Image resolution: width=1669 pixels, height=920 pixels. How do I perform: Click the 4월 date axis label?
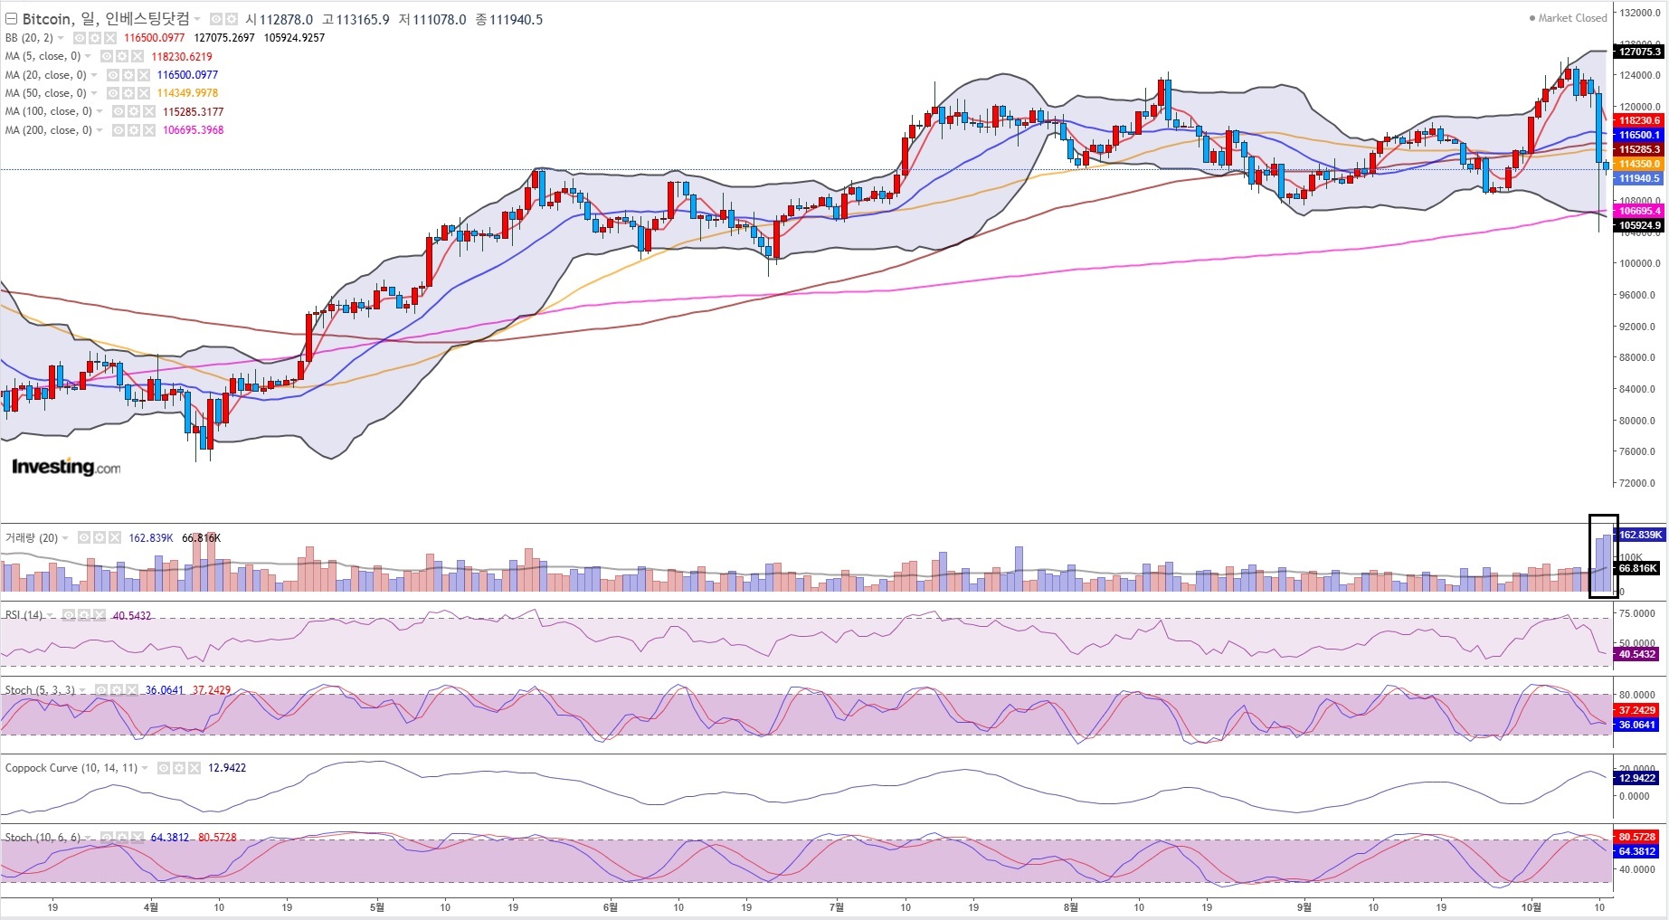pyautogui.click(x=151, y=906)
